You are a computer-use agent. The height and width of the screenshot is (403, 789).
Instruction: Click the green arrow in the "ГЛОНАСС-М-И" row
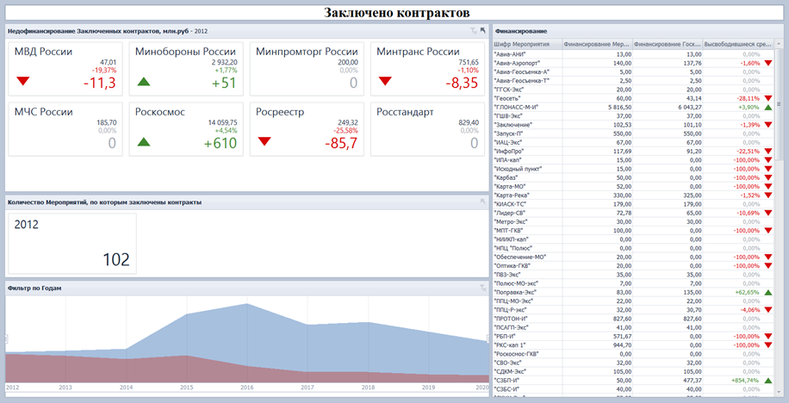(x=767, y=107)
